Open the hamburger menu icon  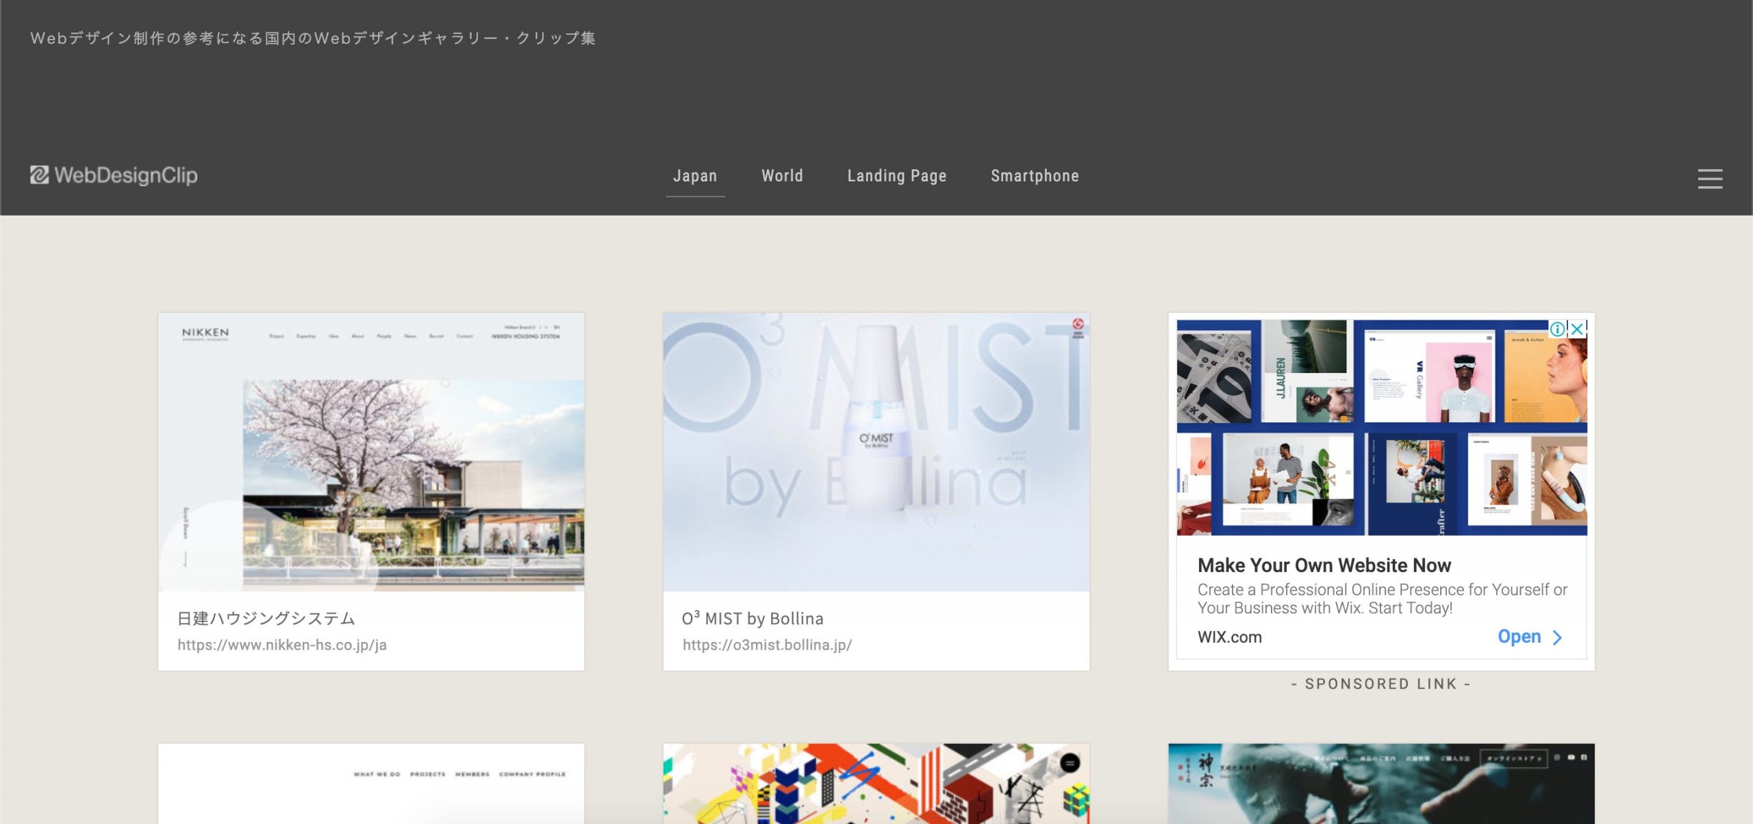pyautogui.click(x=1710, y=179)
